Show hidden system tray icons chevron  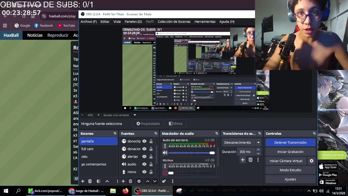pyautogui.click(x=309, y=191)
